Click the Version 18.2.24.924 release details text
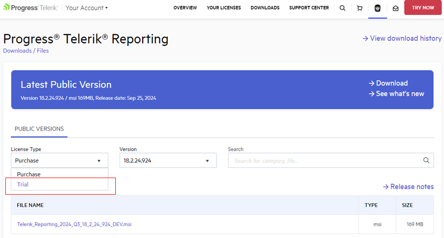 tap(88, 98)
